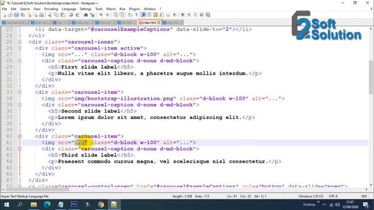Open Photoshop from the taskbar
This screenshot has height=210, width=374.
coord(74,205)
